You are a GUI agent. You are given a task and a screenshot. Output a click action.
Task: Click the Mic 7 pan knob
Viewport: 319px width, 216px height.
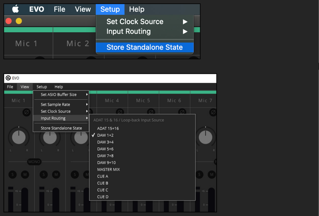click(205, 137)
